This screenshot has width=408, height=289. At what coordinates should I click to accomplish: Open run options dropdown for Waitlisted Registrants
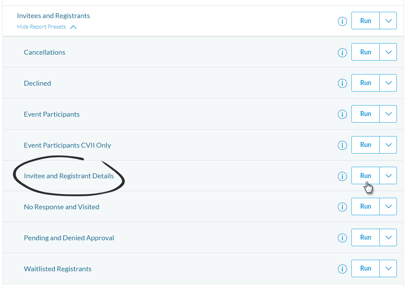coord(388,268)
